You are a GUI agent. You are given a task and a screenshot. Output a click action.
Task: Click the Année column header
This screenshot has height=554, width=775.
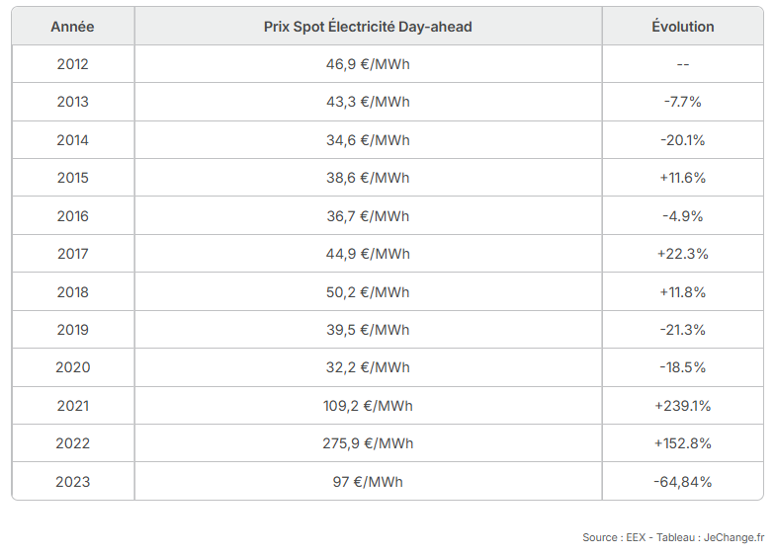[73, 26]
